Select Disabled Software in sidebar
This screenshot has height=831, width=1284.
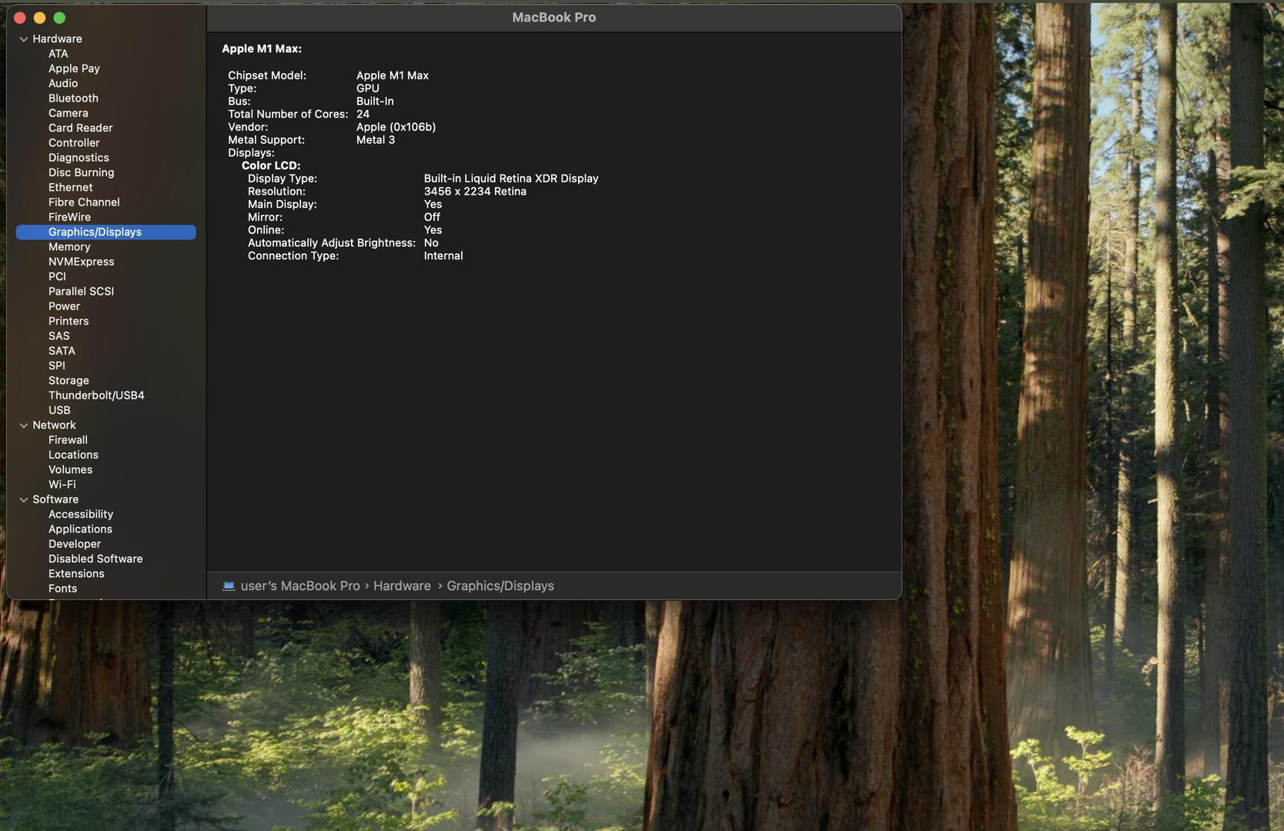tap(95, 559)
